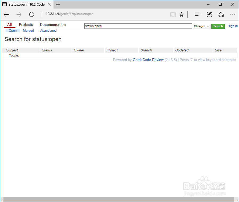Maximize the browser window
239x202 pixels.
coord(220,4)
